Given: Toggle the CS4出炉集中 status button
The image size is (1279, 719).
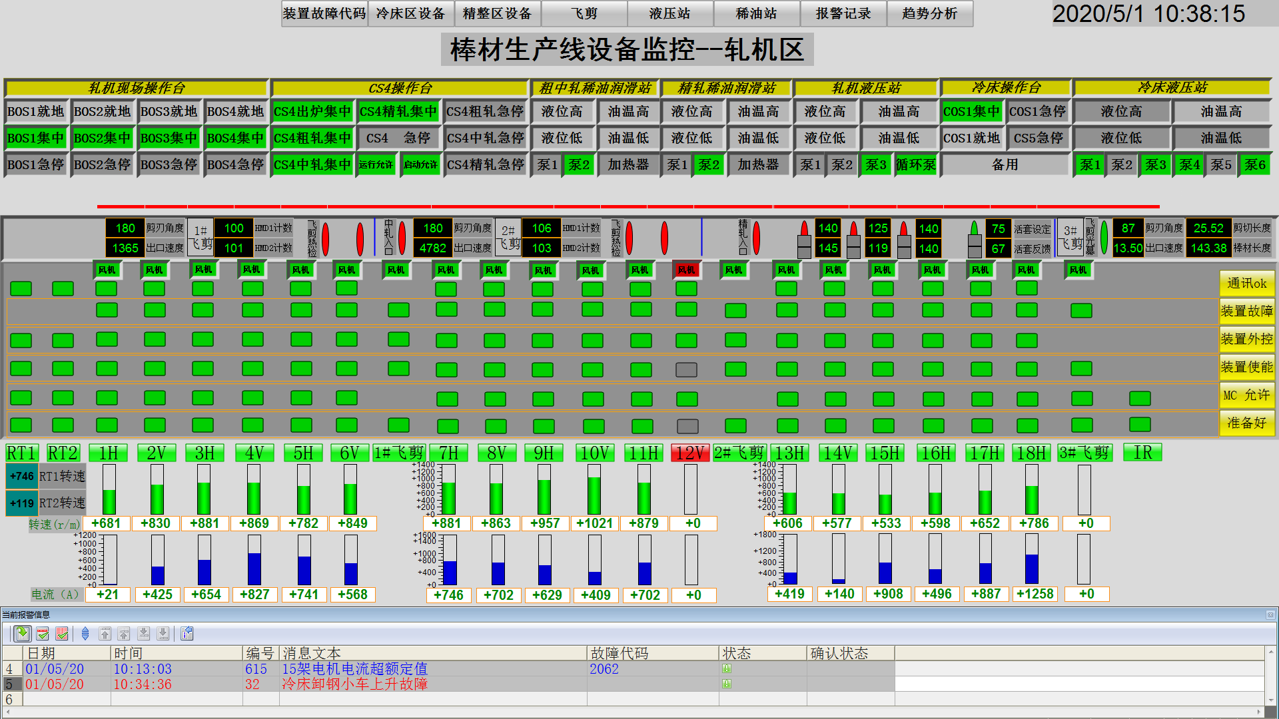Looking at the screenshot, I should click(312, 111).
